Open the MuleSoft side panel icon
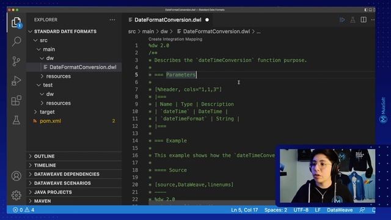This screenshot has width=391, height=220. (383, 119)
